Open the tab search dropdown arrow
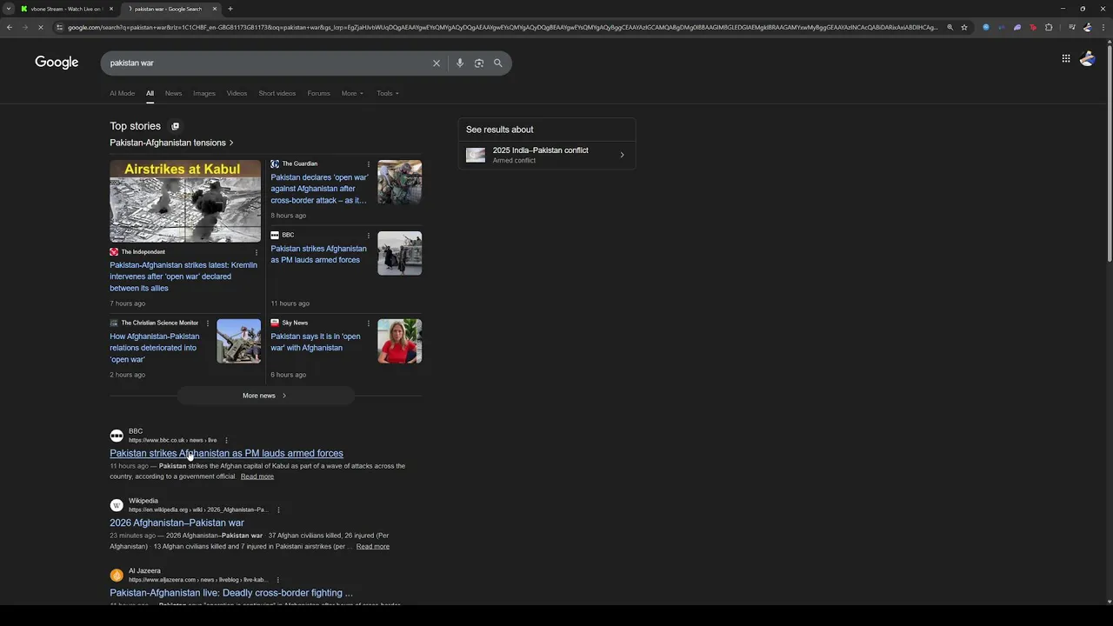This screenshot has height=626, width=1113. (9, 9)
